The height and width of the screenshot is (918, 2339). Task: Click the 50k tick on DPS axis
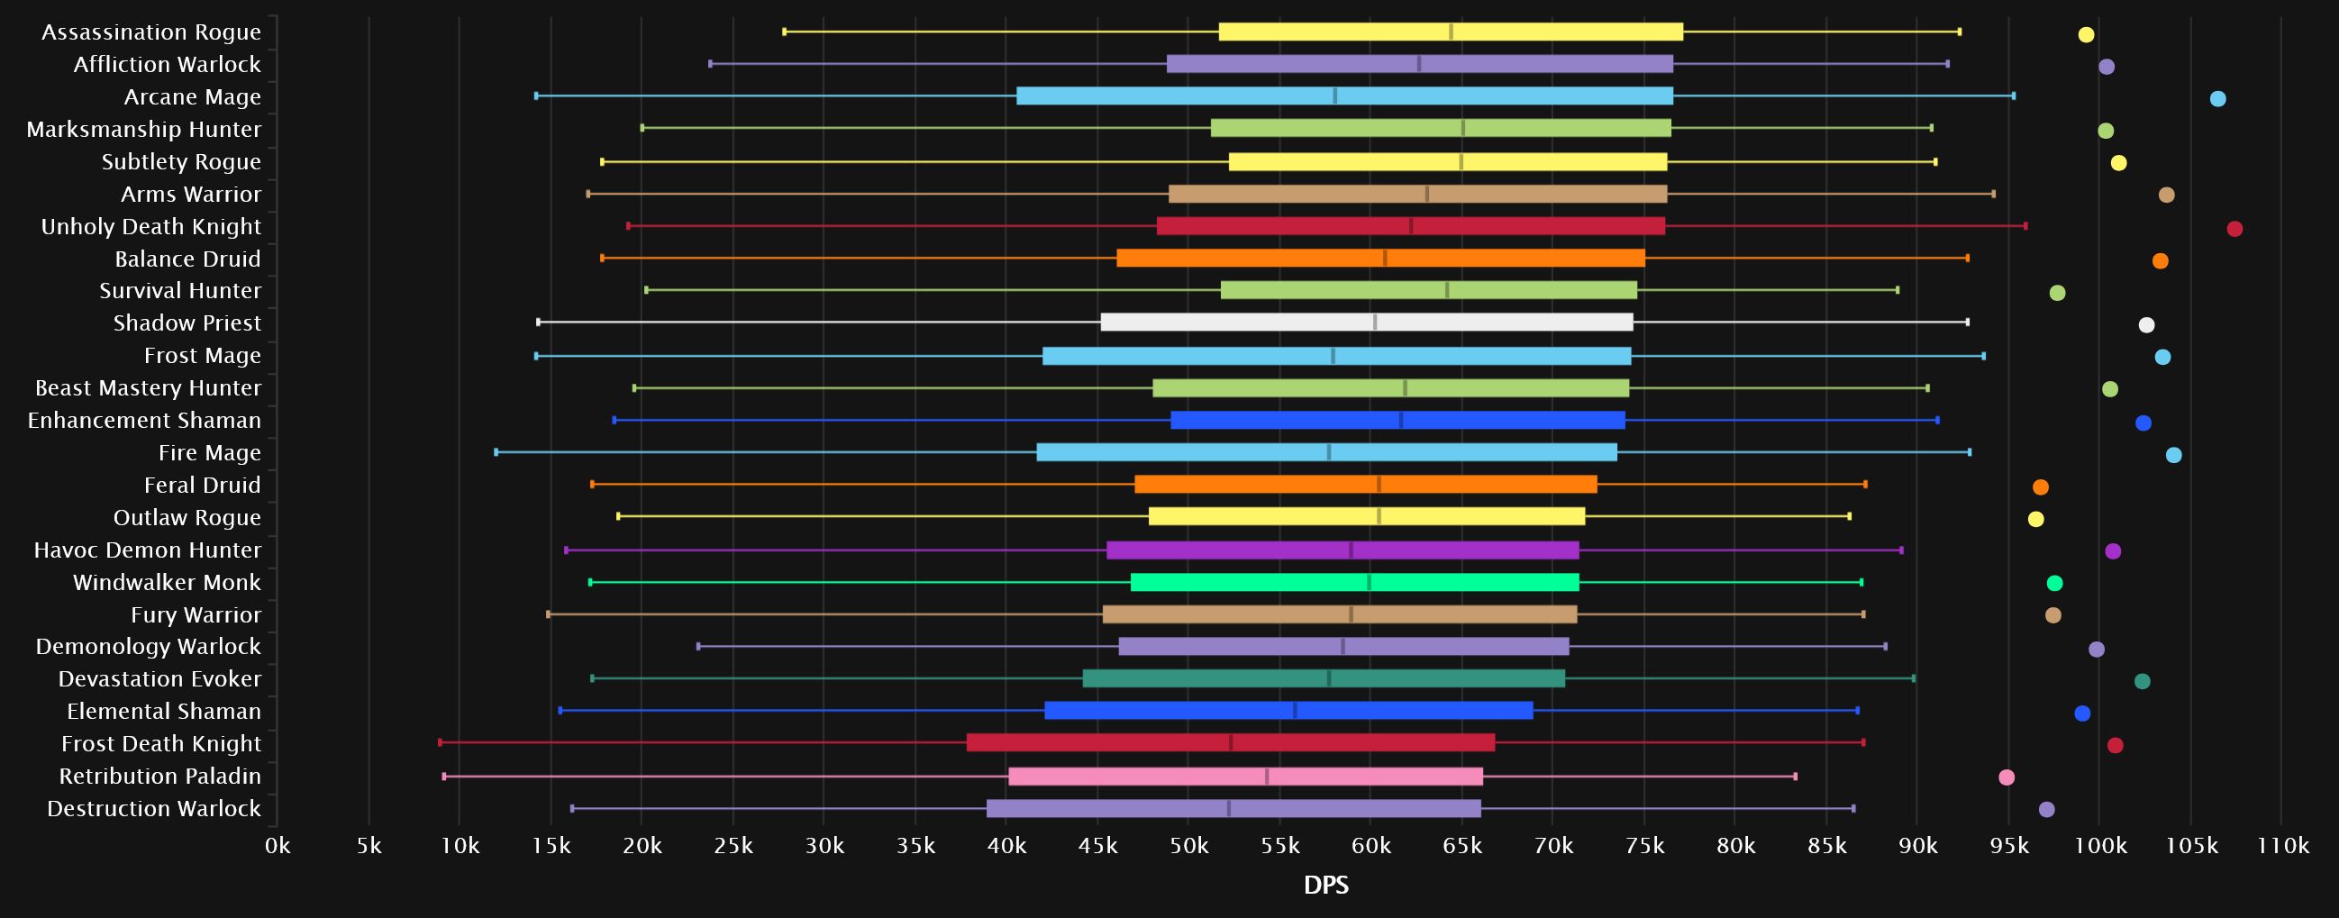[x=1188, y=846]
